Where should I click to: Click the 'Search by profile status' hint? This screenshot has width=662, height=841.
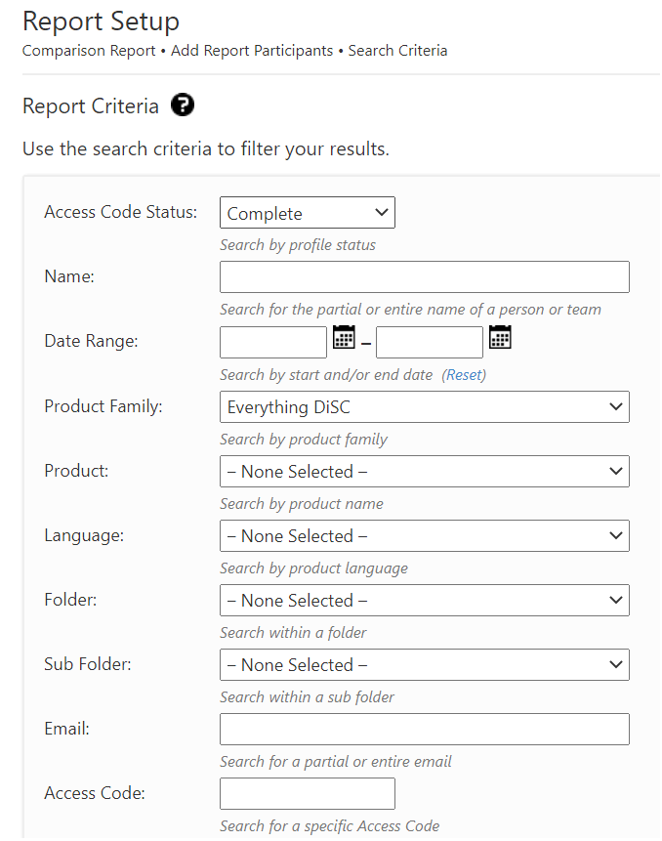(x=298, y=245)
